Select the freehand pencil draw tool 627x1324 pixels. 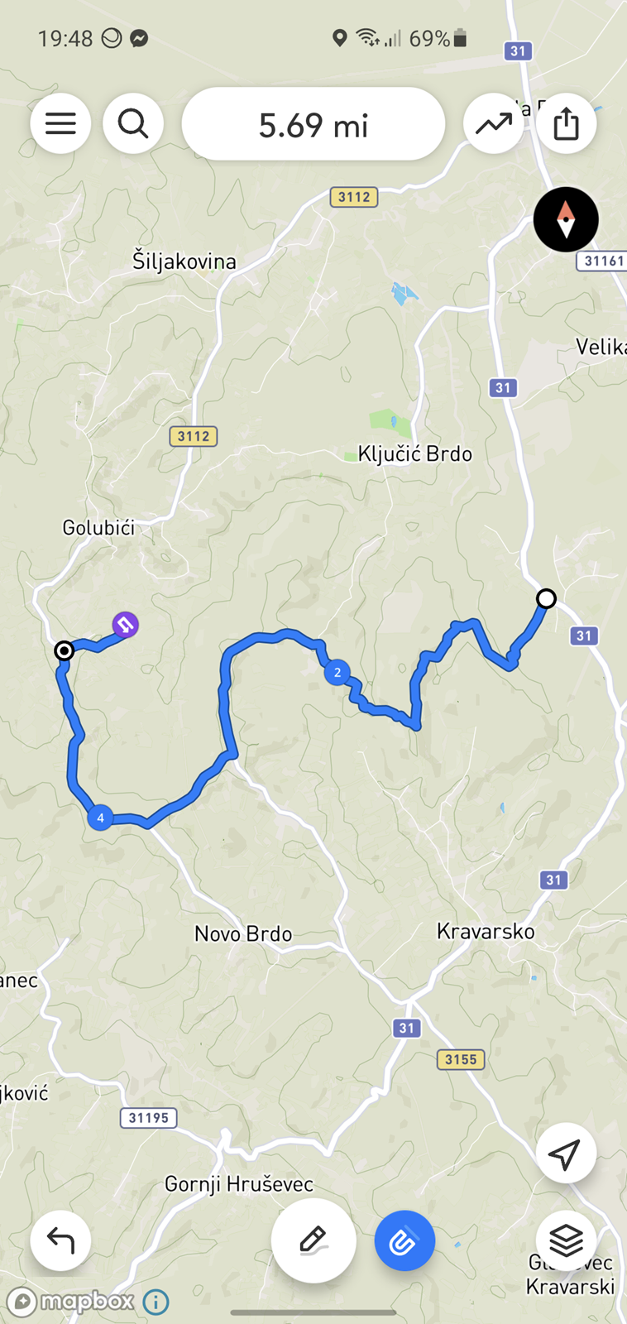point(313,1240)
